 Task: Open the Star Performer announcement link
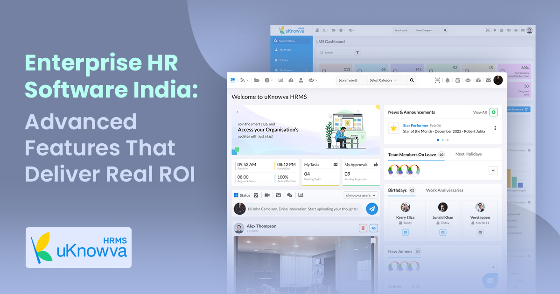click(x=415, y=126)
